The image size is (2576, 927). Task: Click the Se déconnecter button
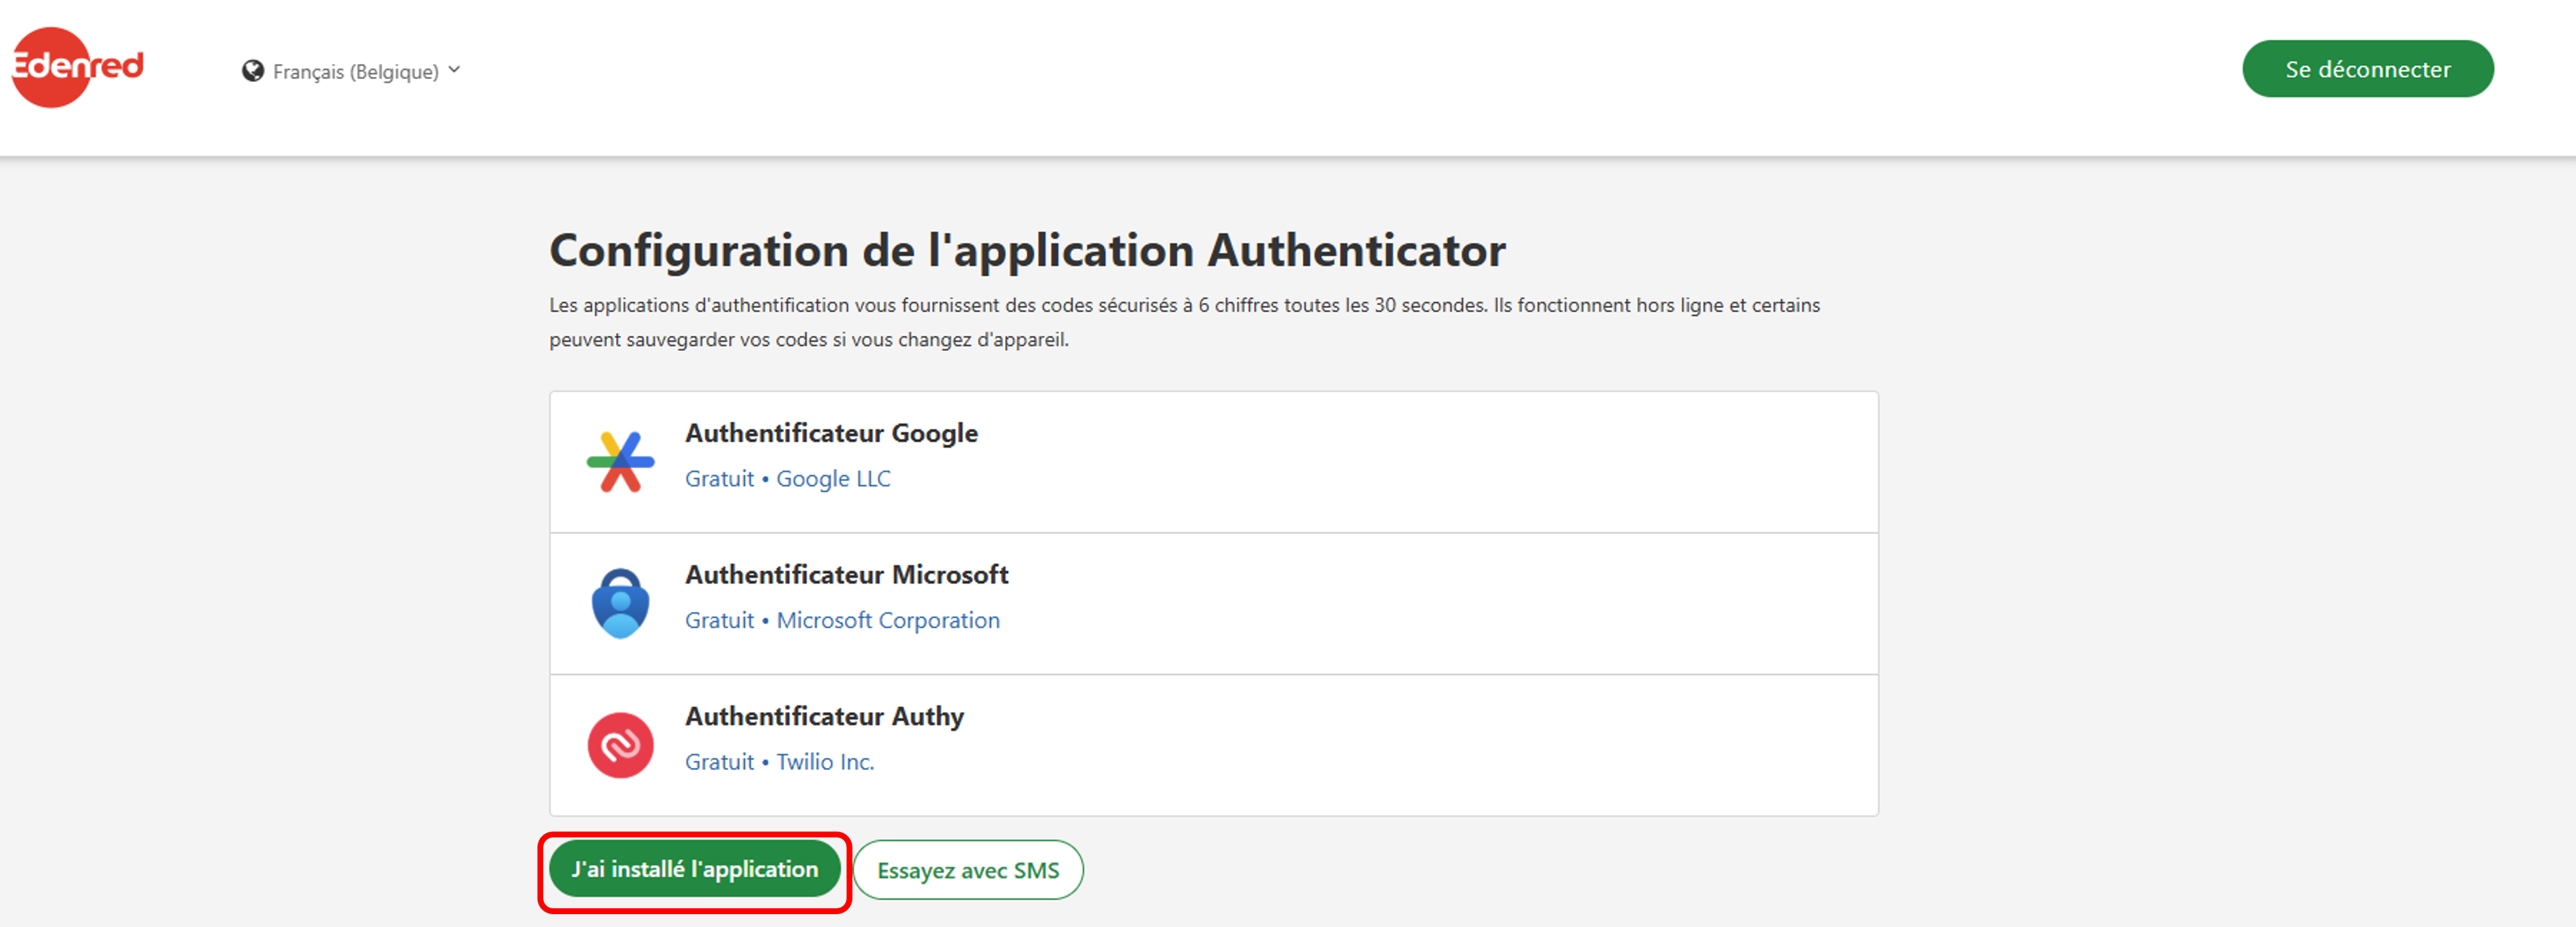coord(2367,69)
